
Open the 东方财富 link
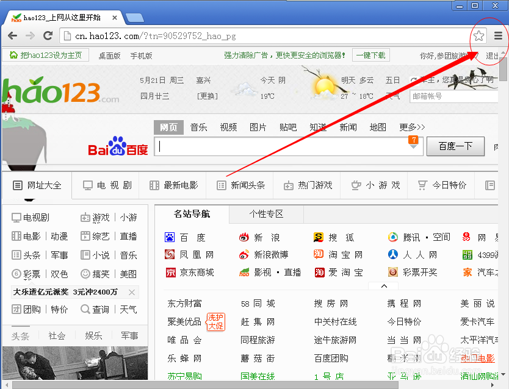coord(184,304)
